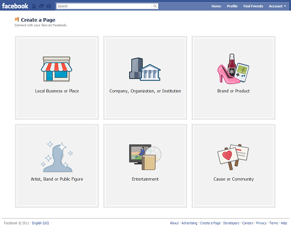This screenshot has height=228, width=291.
Task: Focus the Search input field
Action: pyautogui.click(x=104, y=6)
